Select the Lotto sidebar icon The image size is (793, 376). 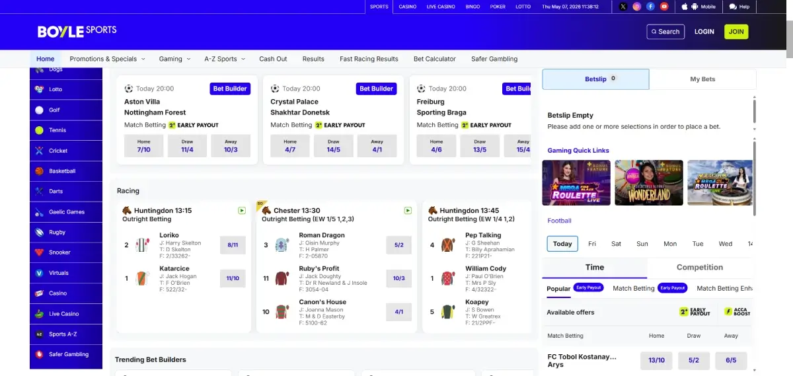(x=40, y=89)
